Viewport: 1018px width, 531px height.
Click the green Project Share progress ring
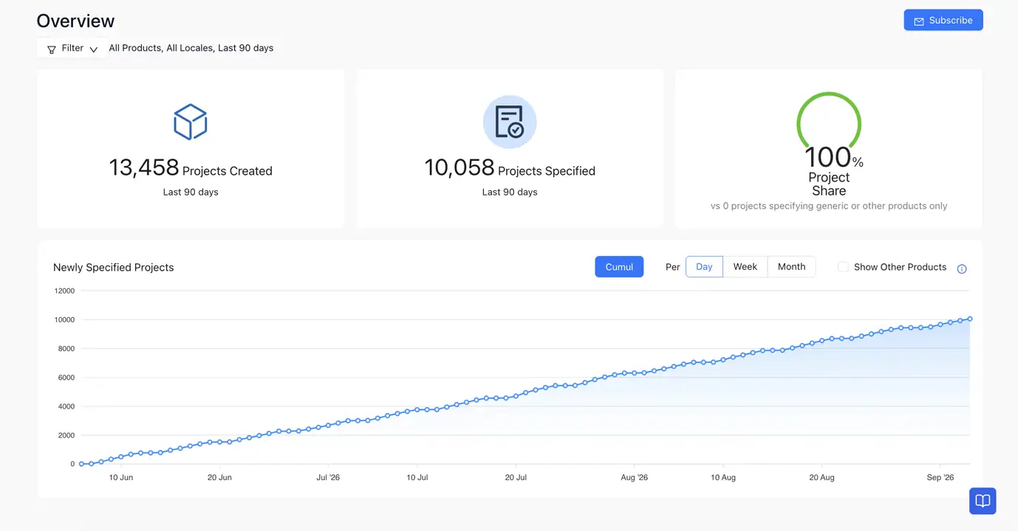(829, 120)
